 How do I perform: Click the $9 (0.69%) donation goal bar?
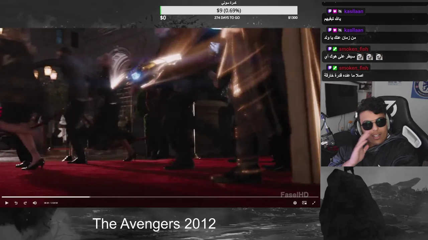coord(229,10)
